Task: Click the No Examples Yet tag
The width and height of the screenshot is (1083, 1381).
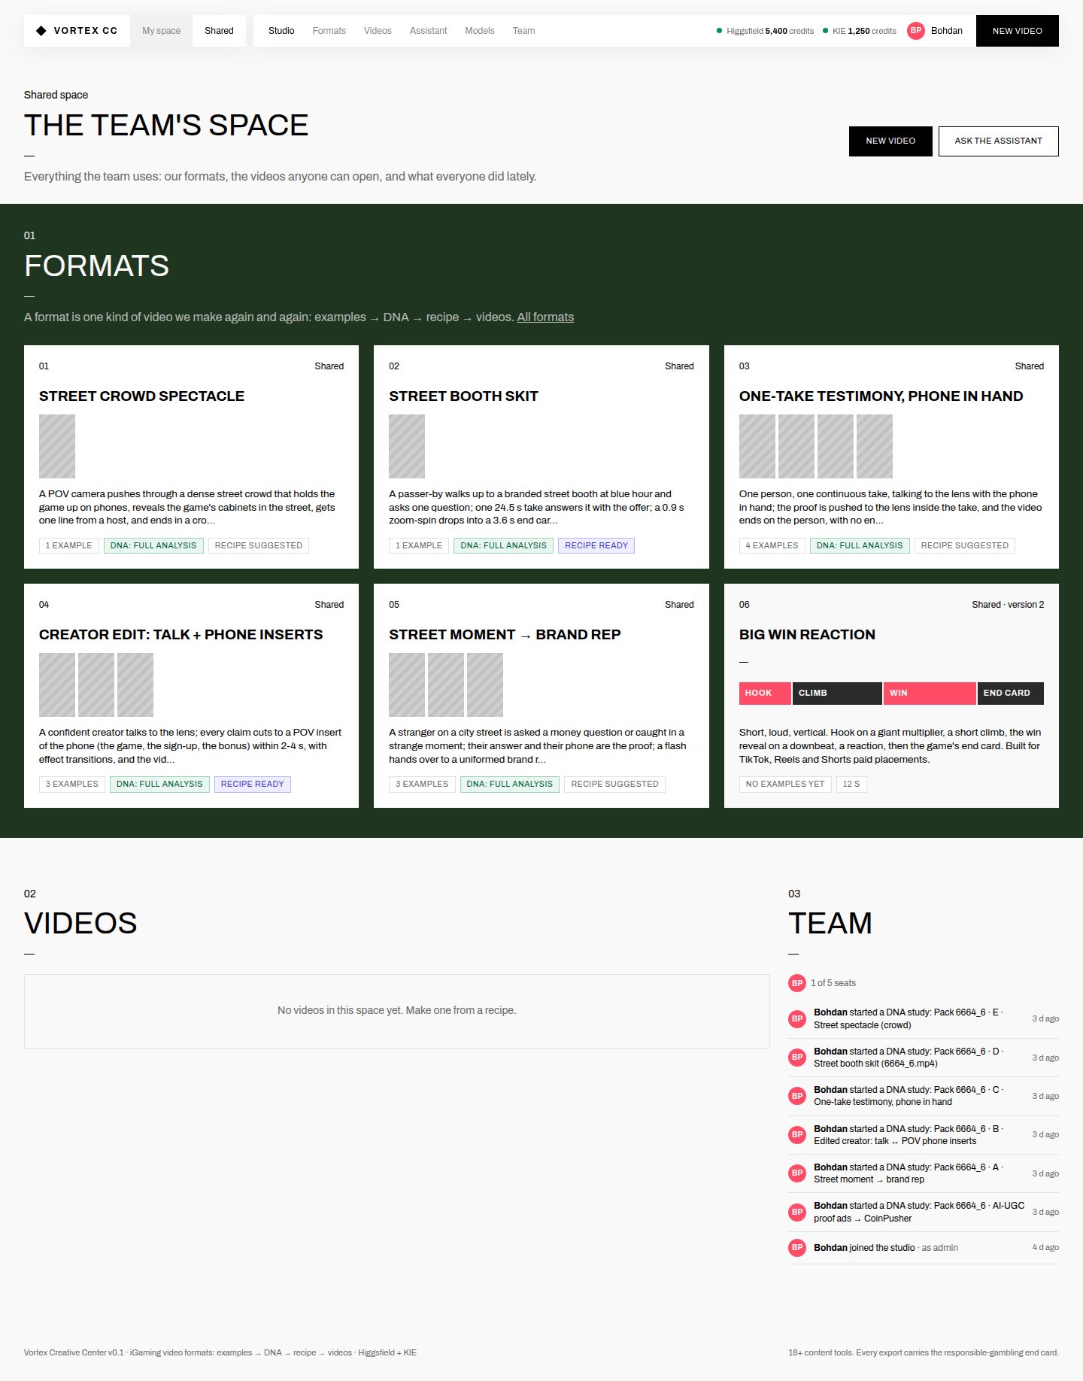Action: point(785,785)
